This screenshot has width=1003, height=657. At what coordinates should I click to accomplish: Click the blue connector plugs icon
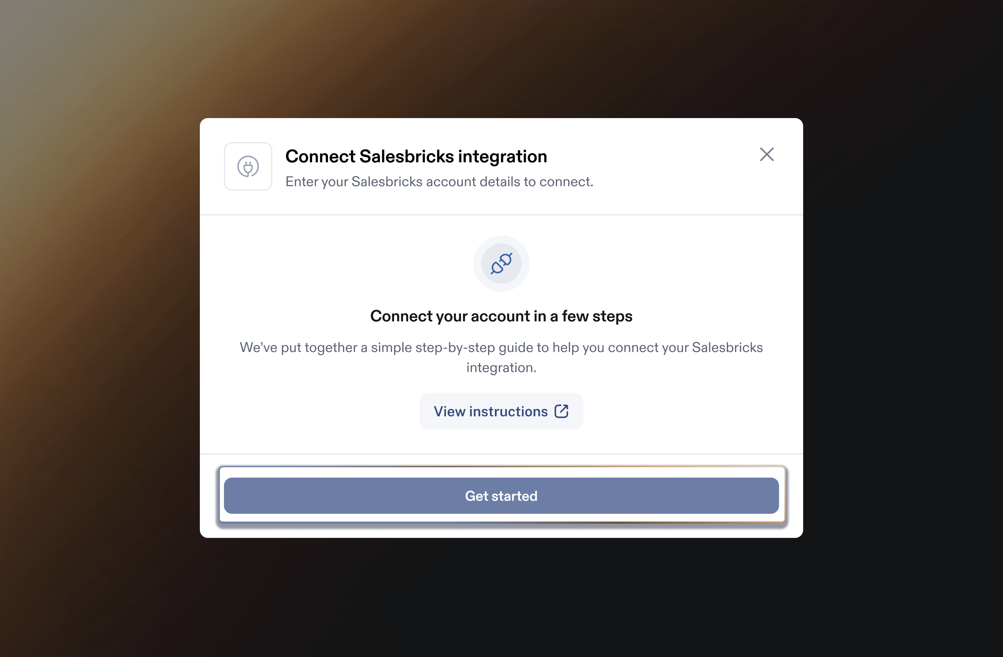tap(501, 263)
